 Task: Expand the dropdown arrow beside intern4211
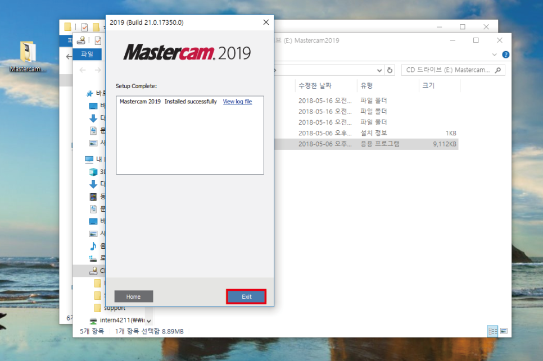tap(148, 321)
